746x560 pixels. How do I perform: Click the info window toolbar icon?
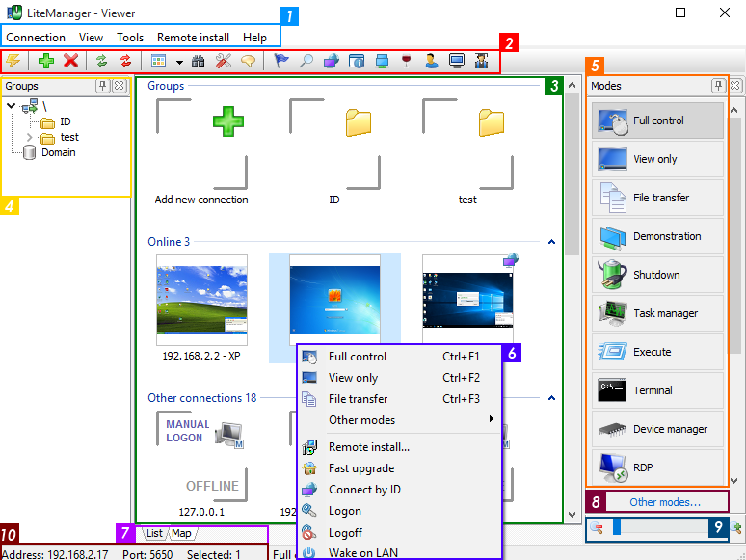click(357, 61)
